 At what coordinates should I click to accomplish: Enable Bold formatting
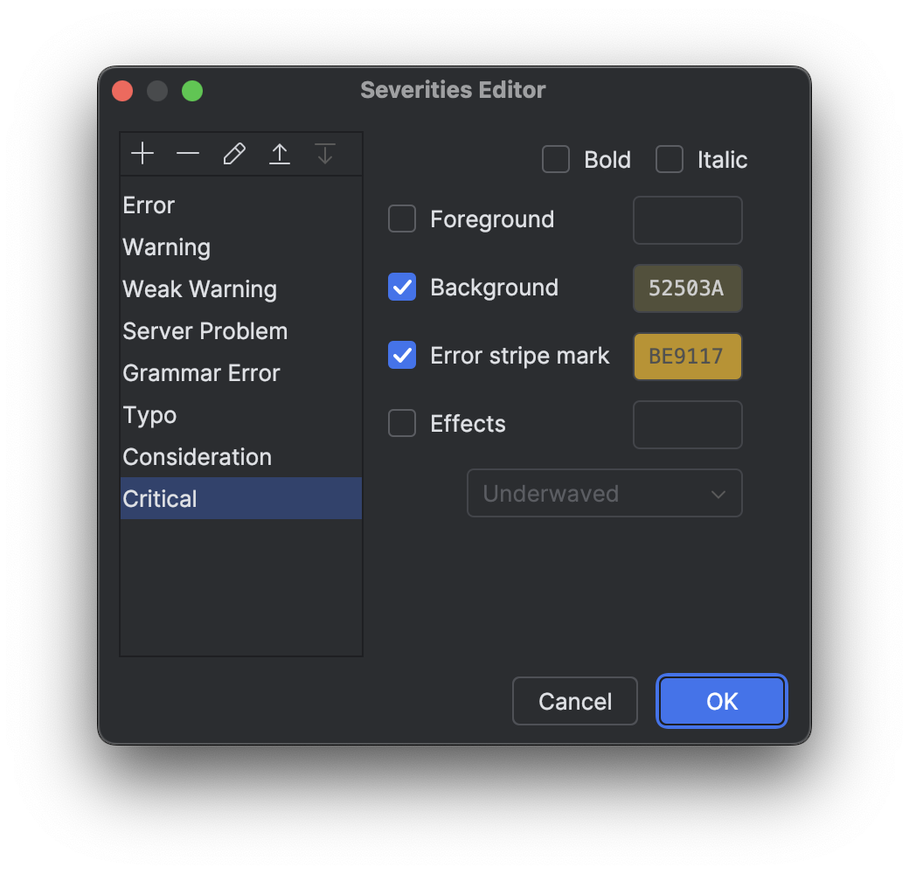(555, 159)
